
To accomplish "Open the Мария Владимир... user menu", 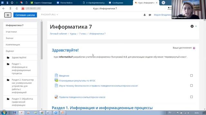I will coord(163,15).
